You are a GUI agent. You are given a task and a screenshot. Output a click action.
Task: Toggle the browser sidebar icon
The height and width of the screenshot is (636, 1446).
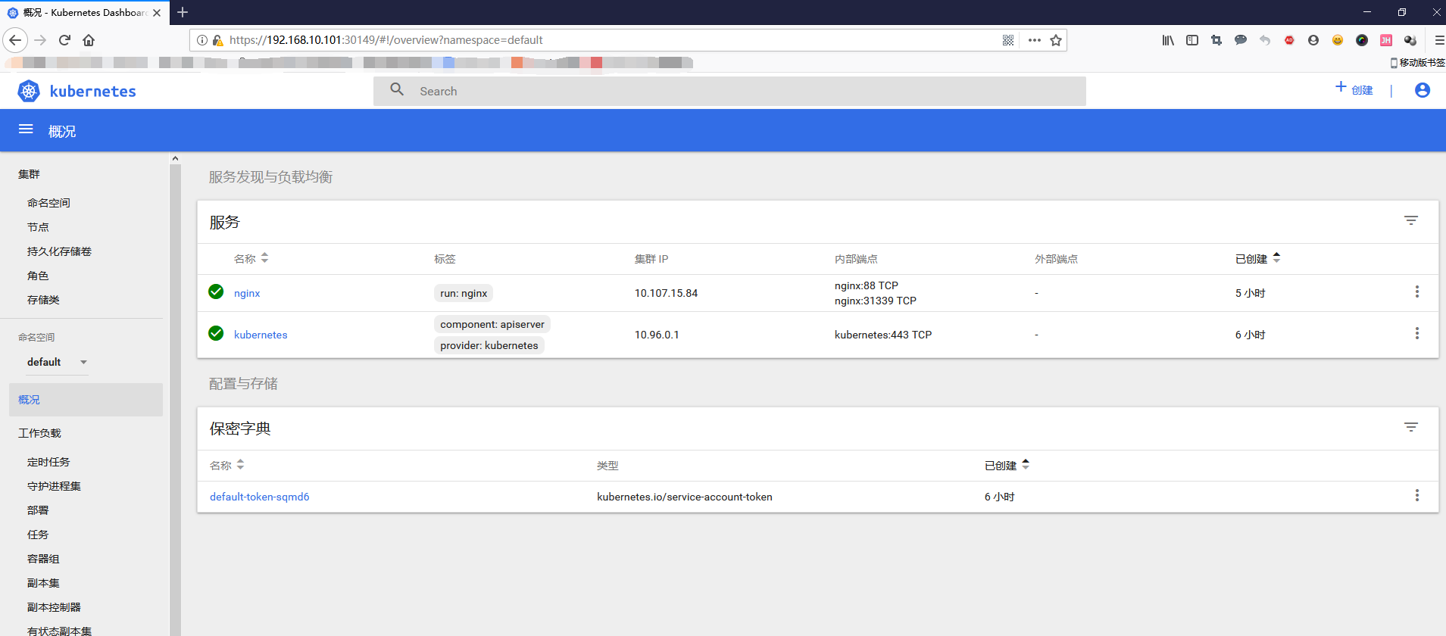point(1192,40)
